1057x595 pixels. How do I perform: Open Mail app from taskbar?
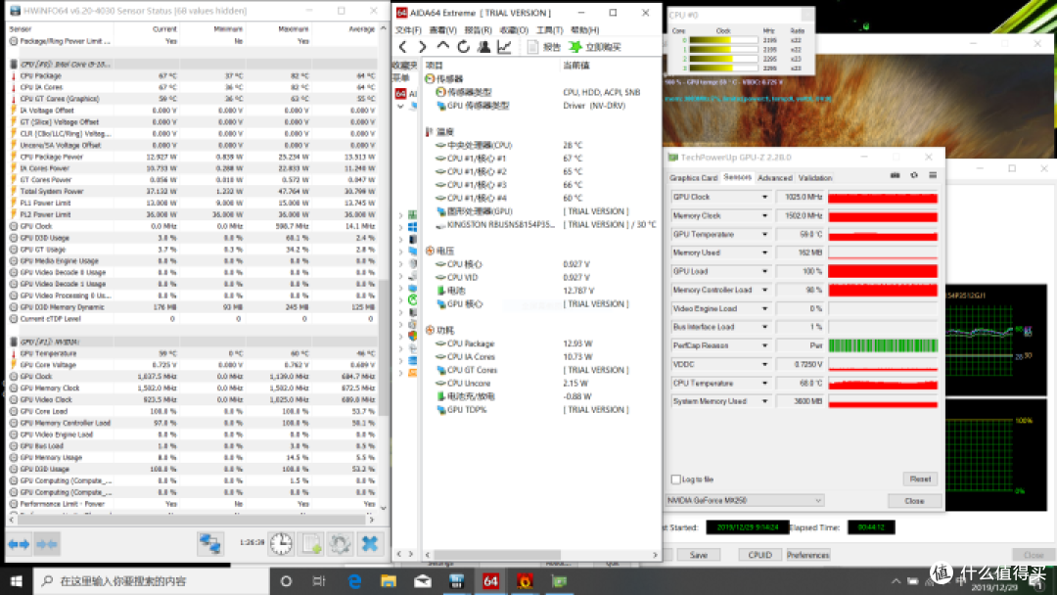(423, 581)
